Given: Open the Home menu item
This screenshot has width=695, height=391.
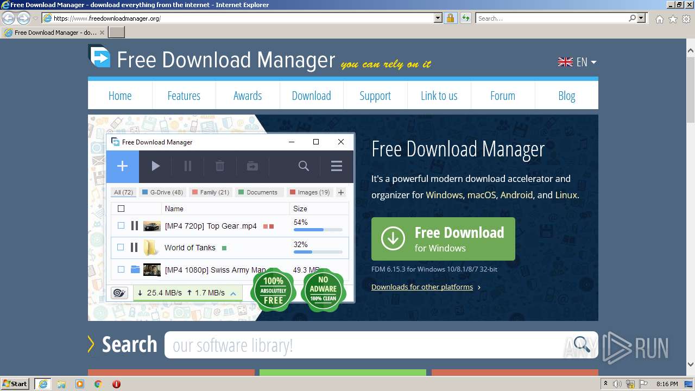Looking at the screenshot, I should [x=120, y=96].
